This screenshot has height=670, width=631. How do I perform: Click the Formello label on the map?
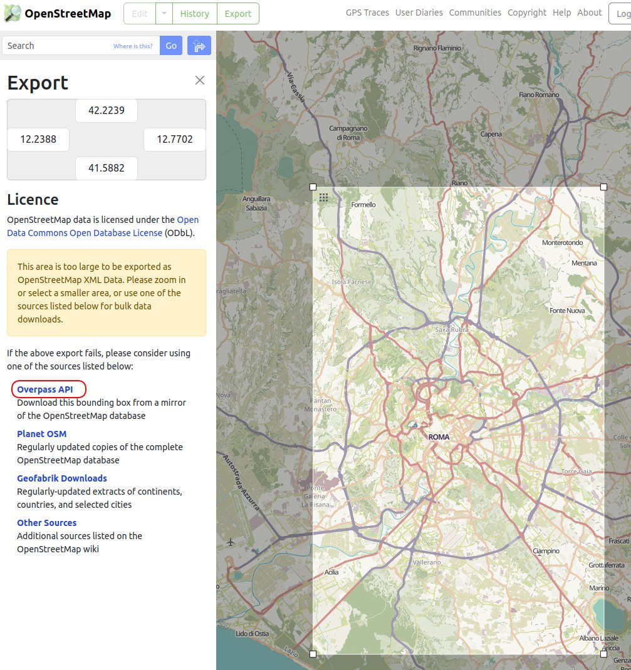pos(363,205)
